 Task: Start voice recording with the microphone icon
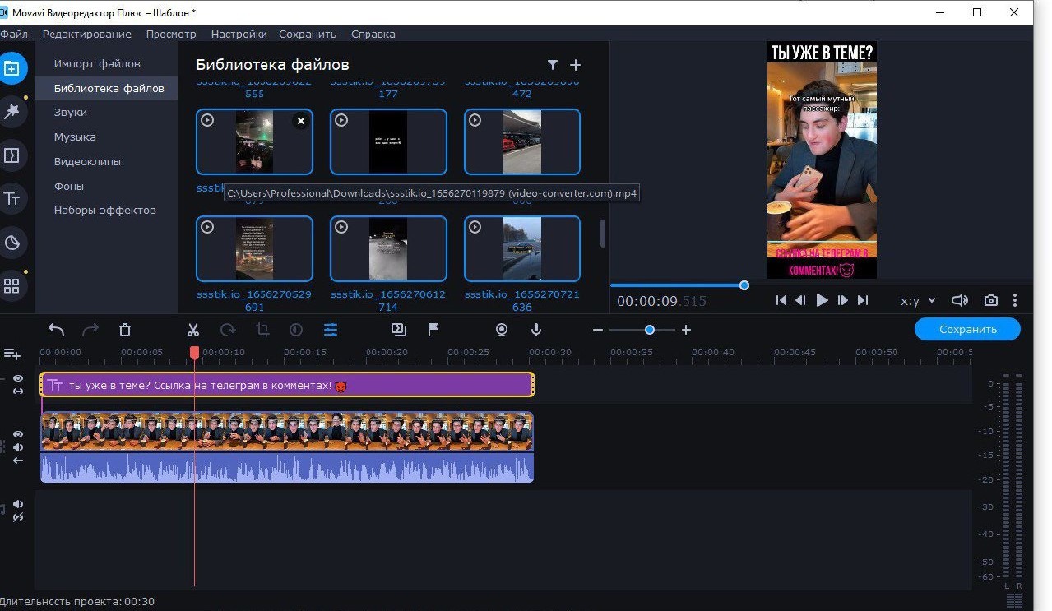(536, 330)
